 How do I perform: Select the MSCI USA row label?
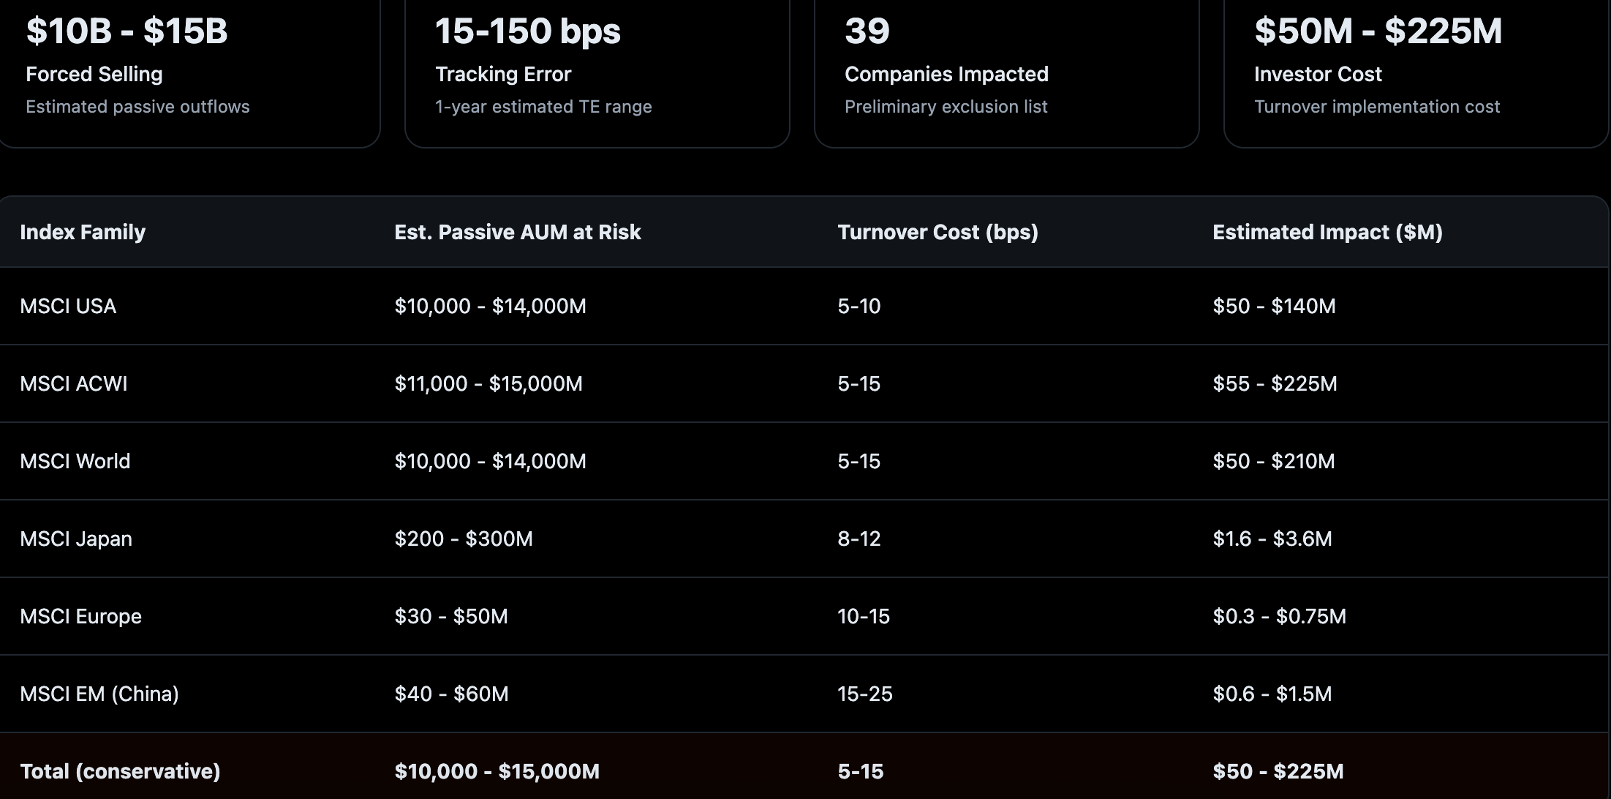coord(68,306)
